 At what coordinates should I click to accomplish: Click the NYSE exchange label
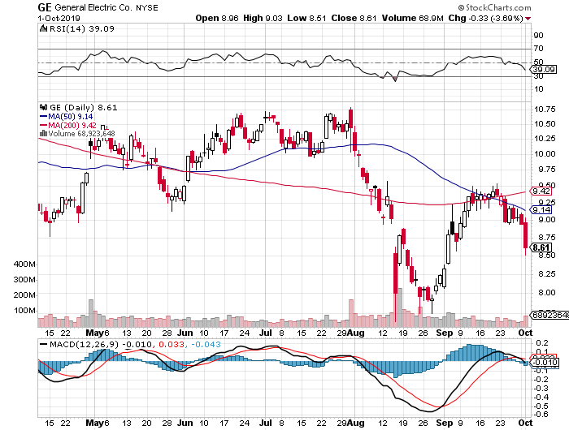click(x=147, y=7)
